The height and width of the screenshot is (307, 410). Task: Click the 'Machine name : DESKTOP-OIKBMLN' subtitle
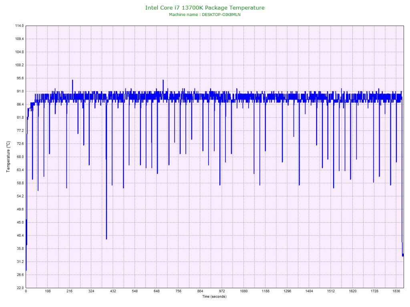point(205,14)
